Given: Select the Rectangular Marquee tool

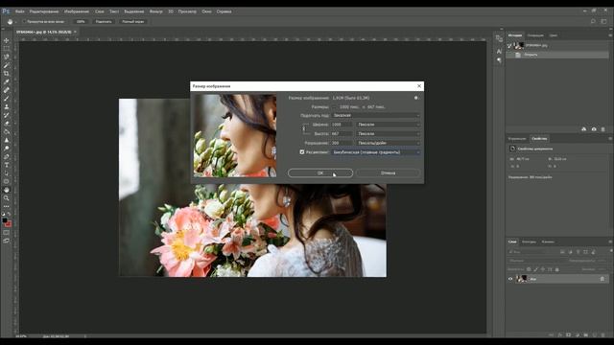Looking at the screenshot, I should [7, 49].
